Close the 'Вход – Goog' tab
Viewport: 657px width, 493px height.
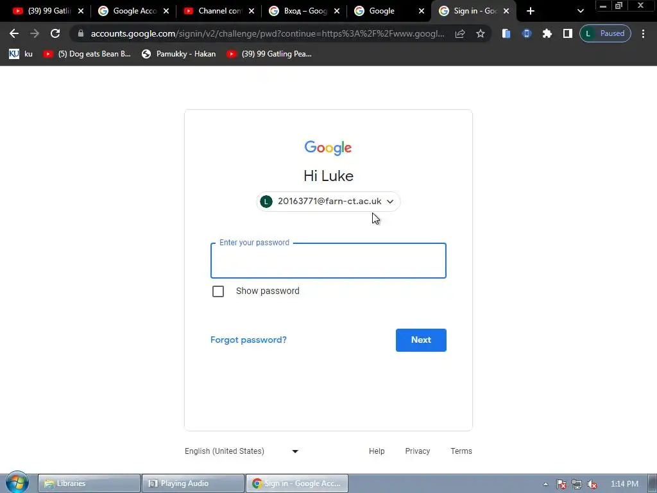(337, 11)
